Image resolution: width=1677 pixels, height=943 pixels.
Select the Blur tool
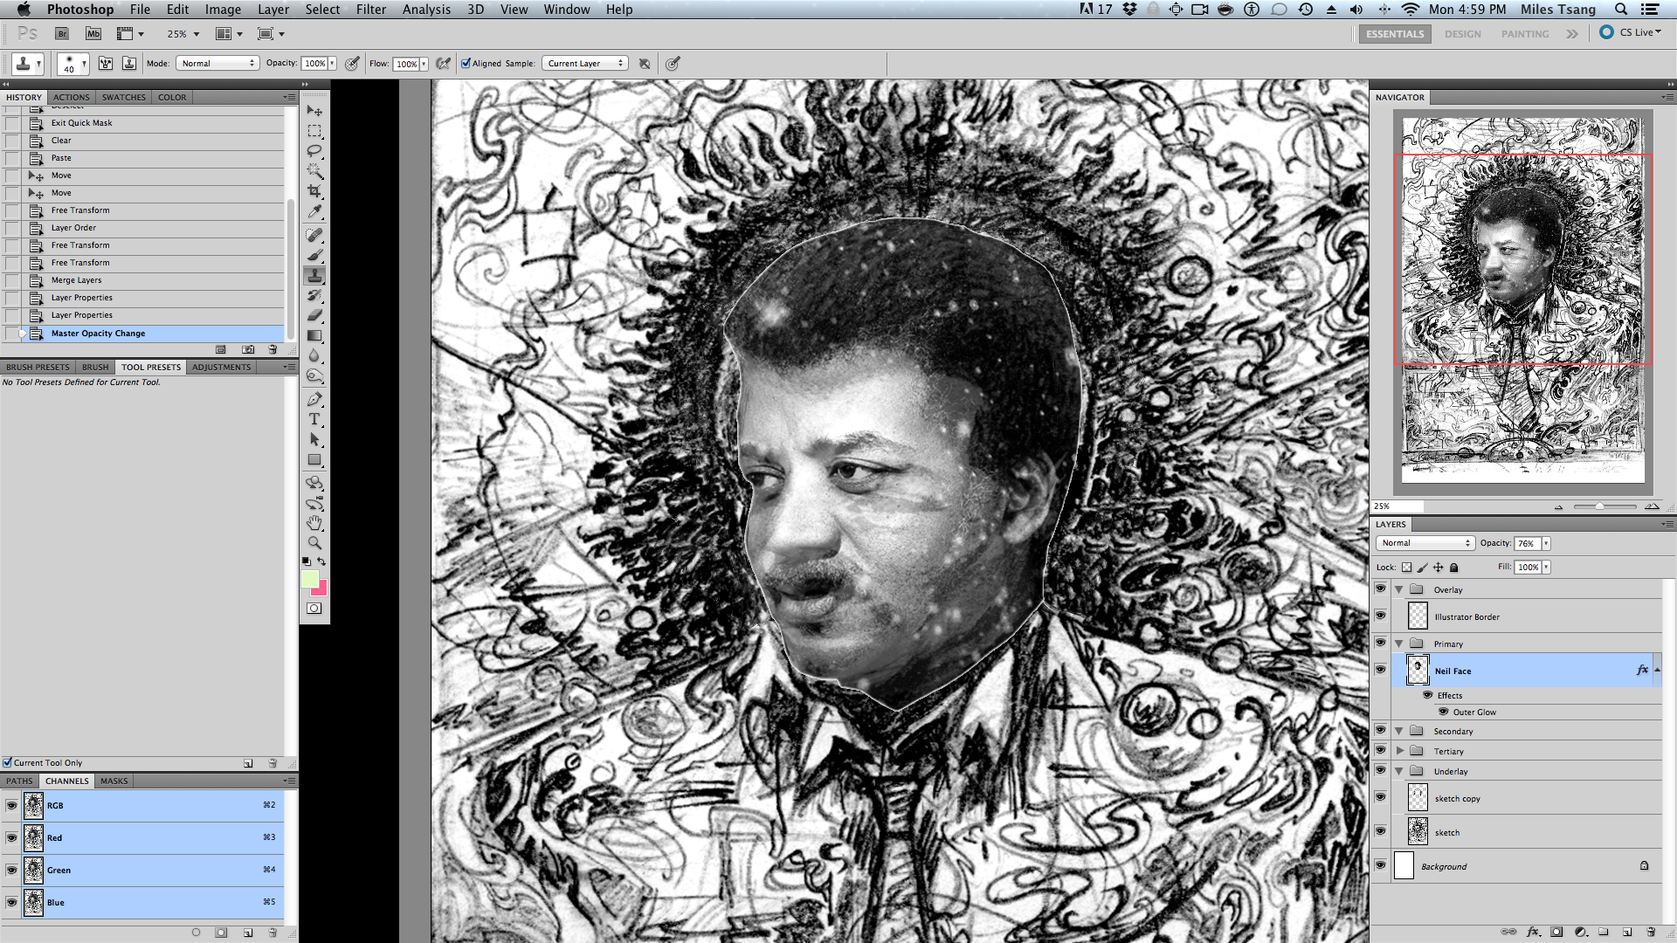314,355
